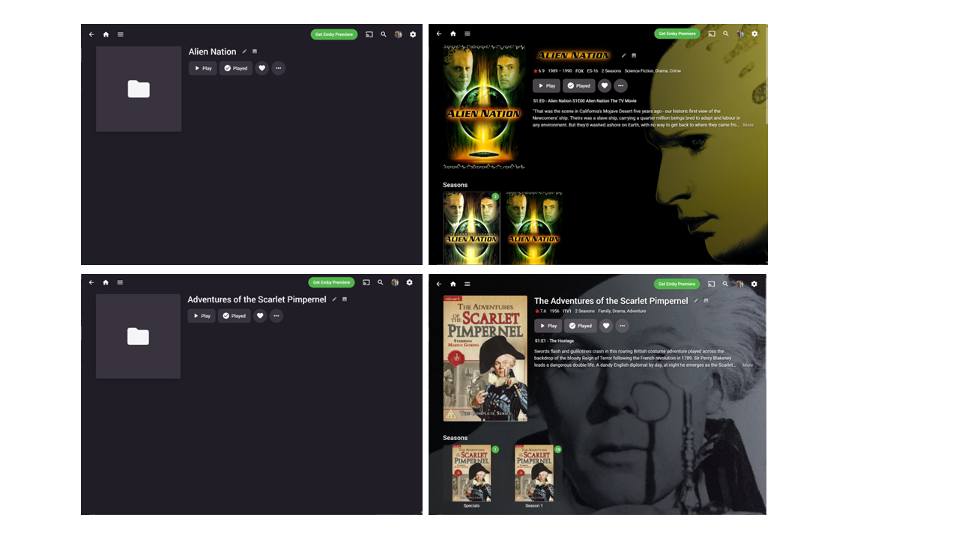Screen dimensions: 959x539
Task: Click Get Emby Premiere in Alien Nation poster screenshot
Action: click(x=677, y=34)
